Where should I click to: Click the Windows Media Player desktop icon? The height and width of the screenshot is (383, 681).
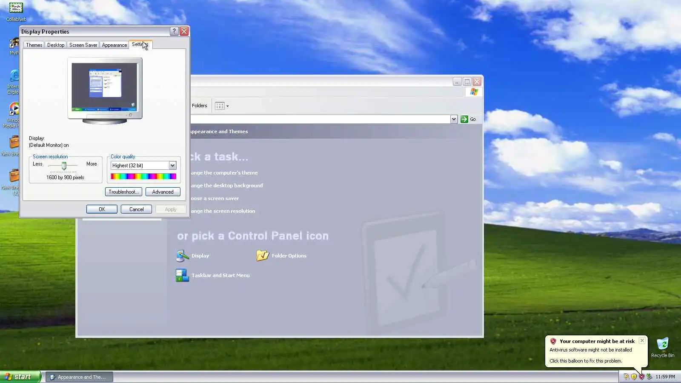pyautogui.click(x=14, y=109)
